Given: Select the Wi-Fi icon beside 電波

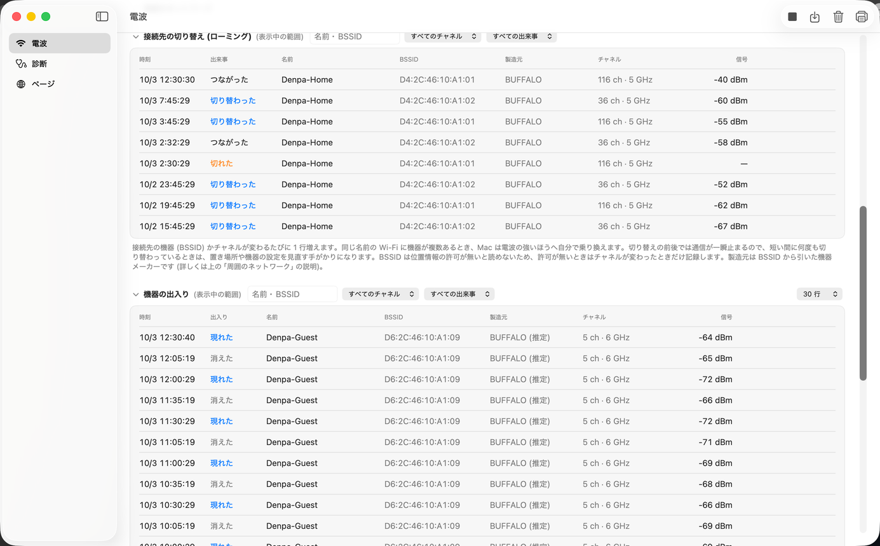Looking at the screenshot, I should coord(21,43).
